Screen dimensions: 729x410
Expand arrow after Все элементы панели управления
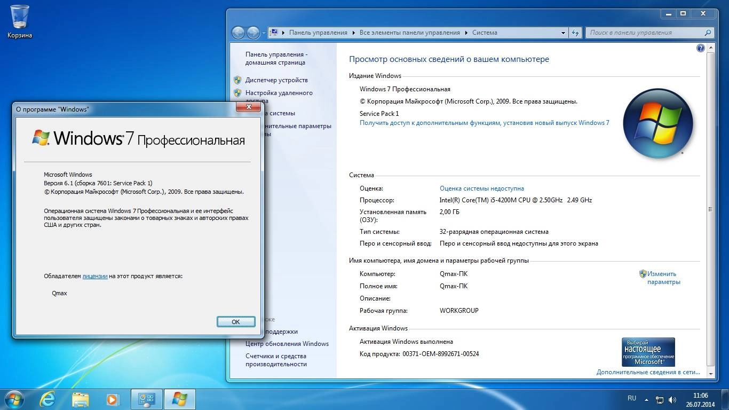click(466, 33)
